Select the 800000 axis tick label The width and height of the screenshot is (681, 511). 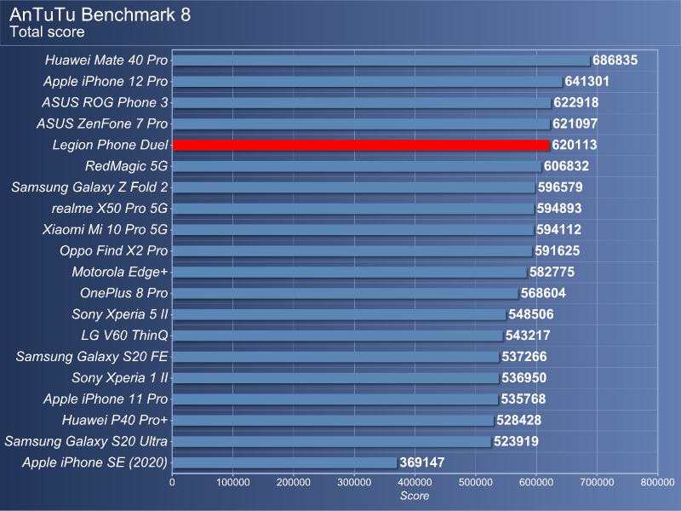pos(657,482)
